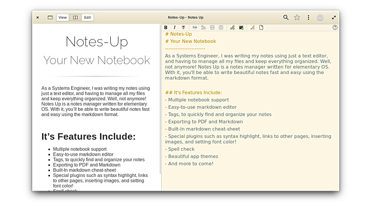This screenshot has width=372, height=209.
Task: Switch to View mode
Action: click(63, 17)
